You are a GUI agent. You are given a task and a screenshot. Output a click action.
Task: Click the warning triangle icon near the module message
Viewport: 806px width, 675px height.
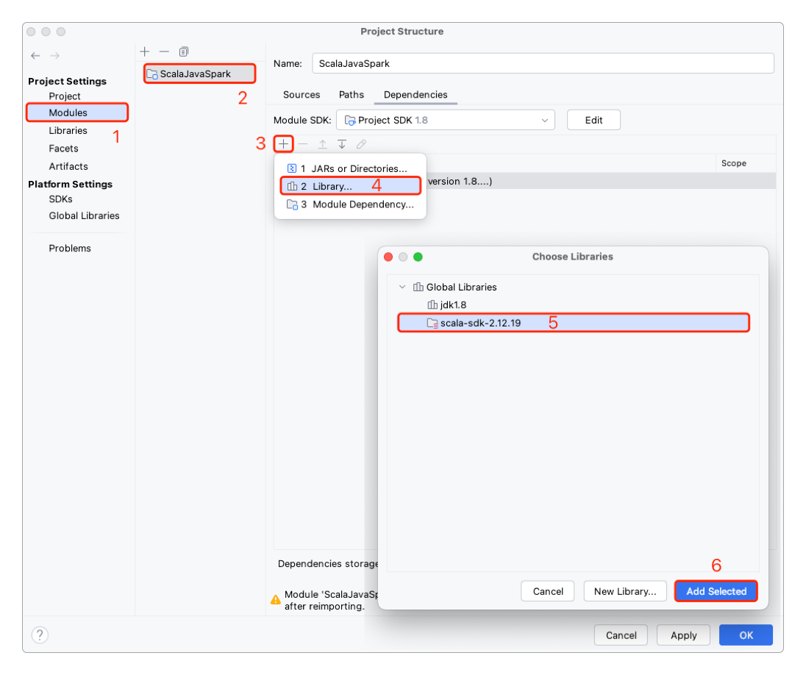pyautogui.click(x=276, y=599)
